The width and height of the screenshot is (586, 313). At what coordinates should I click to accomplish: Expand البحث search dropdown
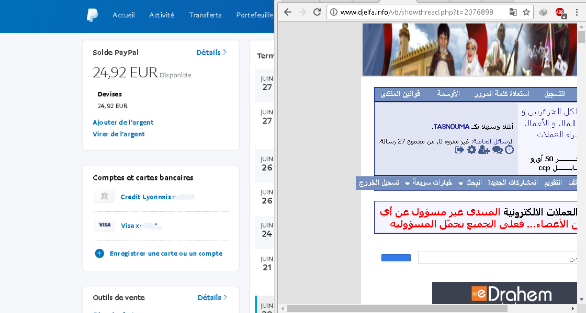pyautogui.click(x=470, y=183)
